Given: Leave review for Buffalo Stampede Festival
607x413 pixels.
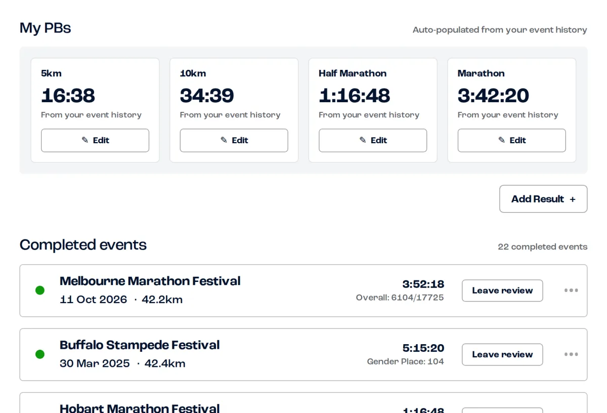Looking at the screenshot, I should pyautogui.click(x=502, y=354).
